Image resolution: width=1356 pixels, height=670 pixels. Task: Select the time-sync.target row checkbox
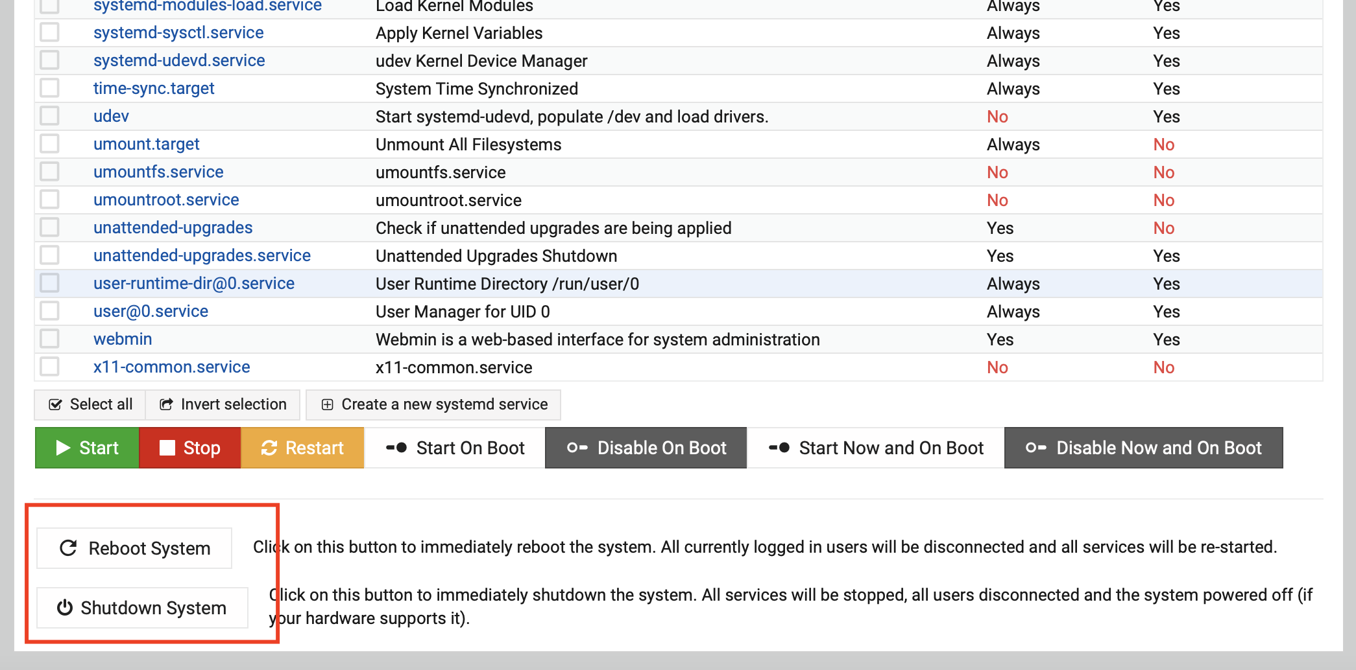pyautogui.click(x=49, y=88)
